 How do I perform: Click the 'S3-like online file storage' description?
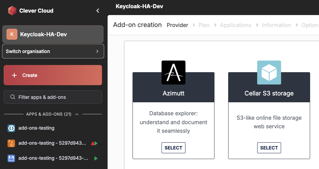coord(269,122)
